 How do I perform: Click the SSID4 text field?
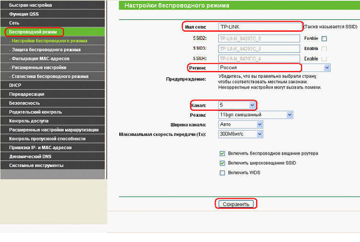tap(259, 59)
